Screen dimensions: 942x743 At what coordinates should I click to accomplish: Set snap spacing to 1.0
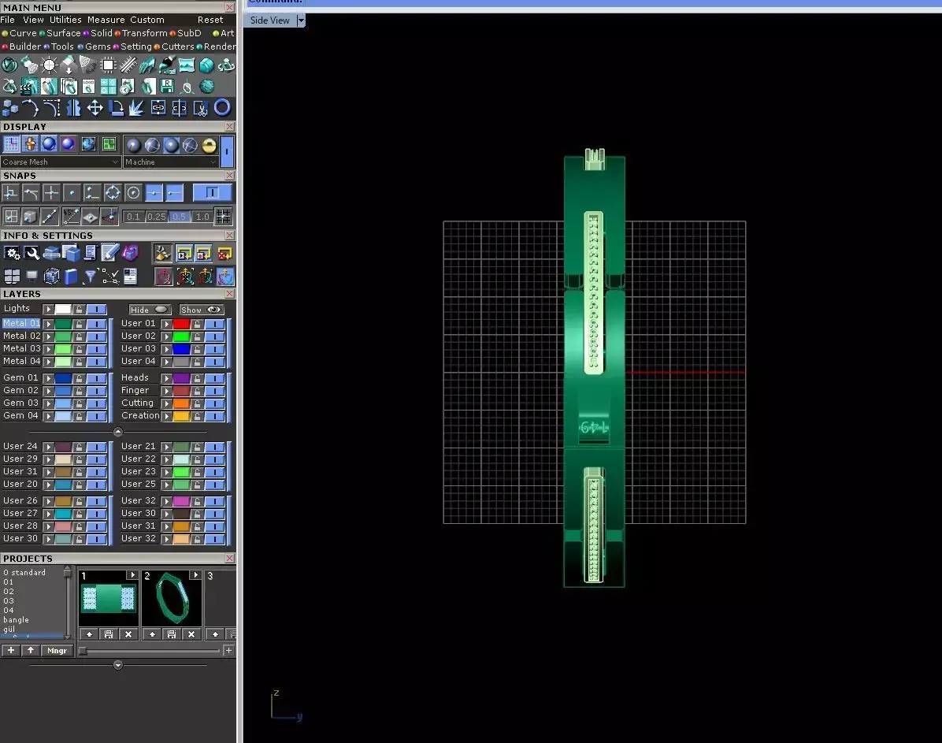[202, 217]
